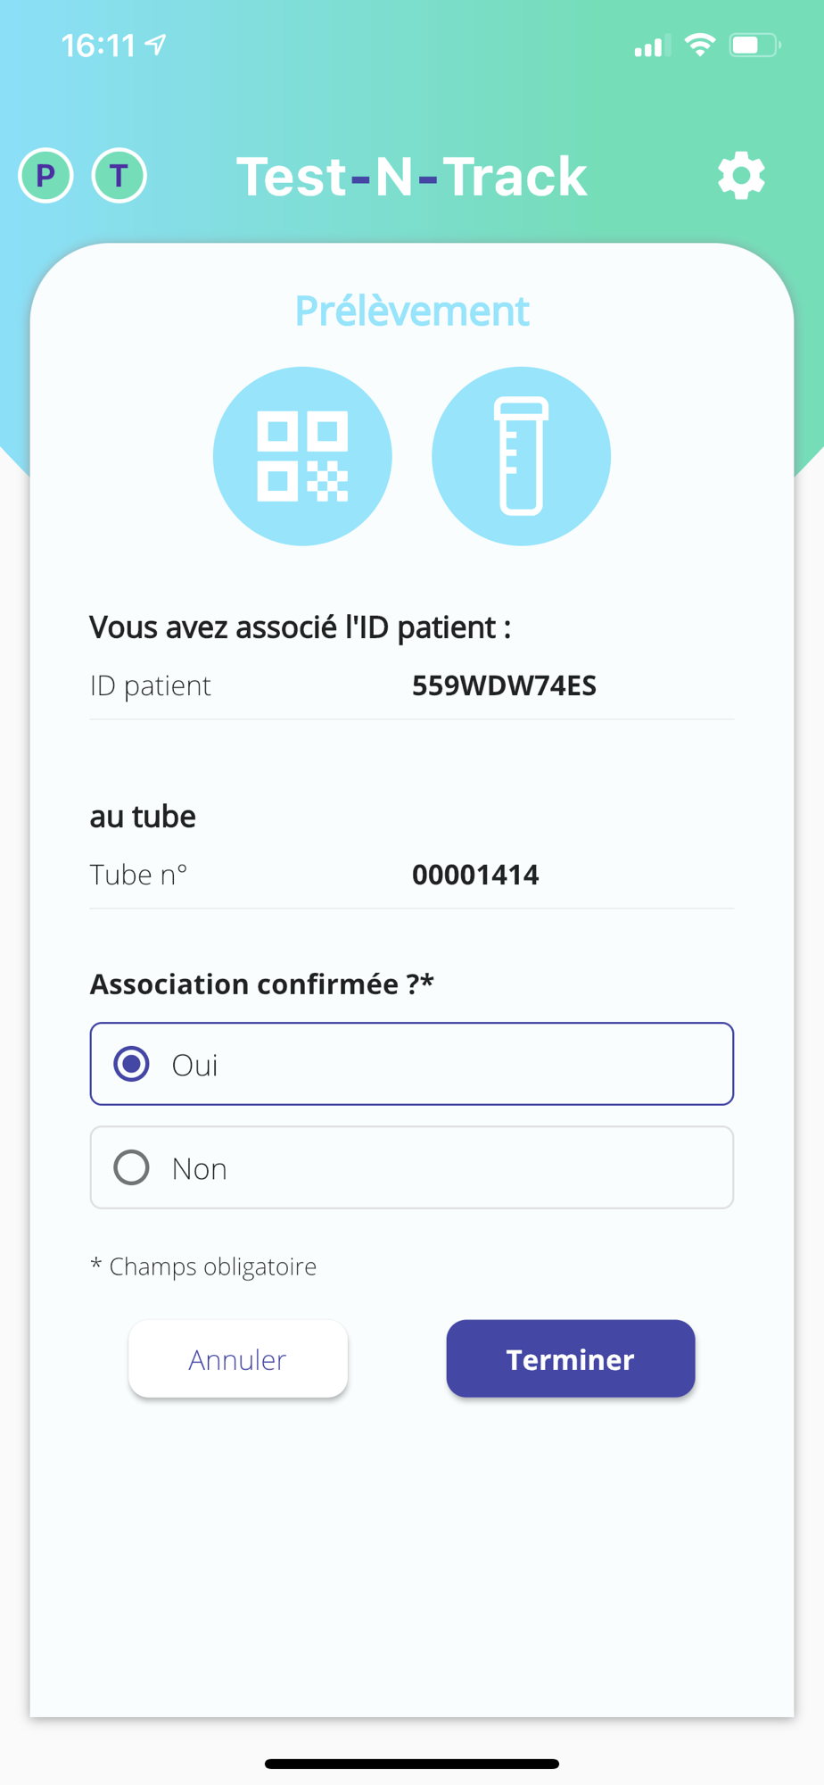Open settings via the gear icon

pos(741,176)
